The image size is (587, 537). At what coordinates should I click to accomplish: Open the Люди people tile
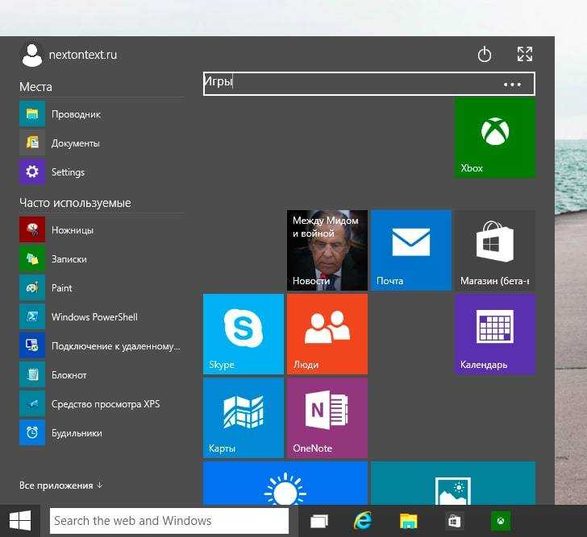coord(327,333)
